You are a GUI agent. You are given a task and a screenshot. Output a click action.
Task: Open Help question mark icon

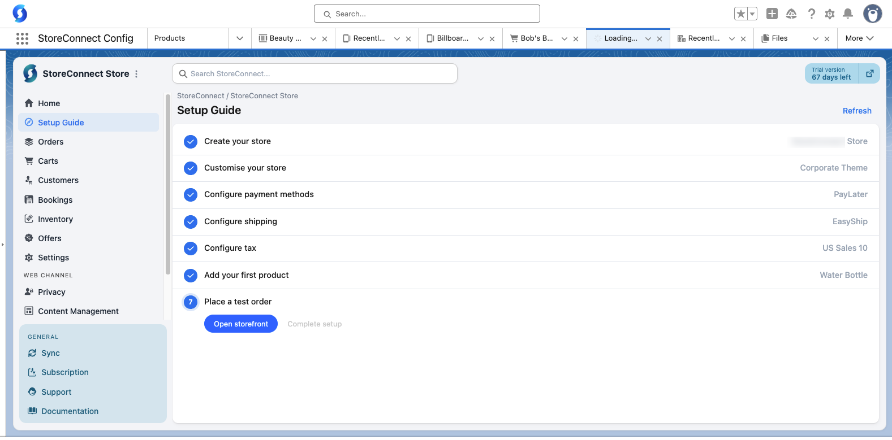click(x=812, y=14)
